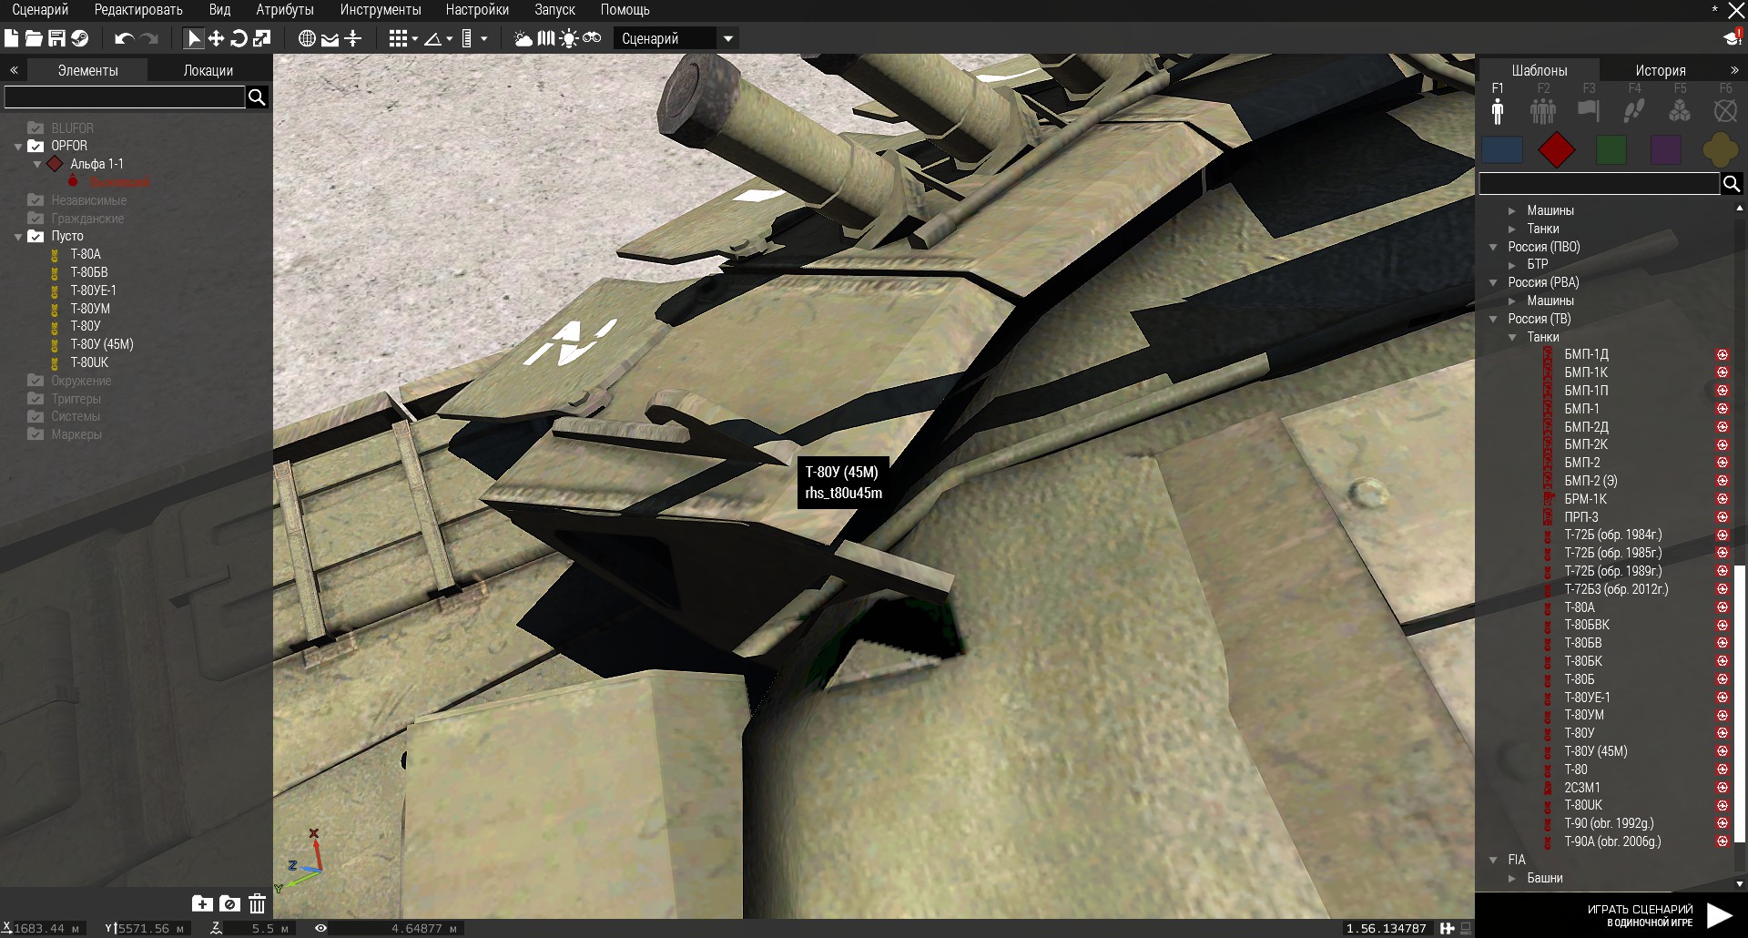The height and width of the screenshot is (938, 1748).
Task: Open the Атрибуты menu
Action: tap(285, 10)
